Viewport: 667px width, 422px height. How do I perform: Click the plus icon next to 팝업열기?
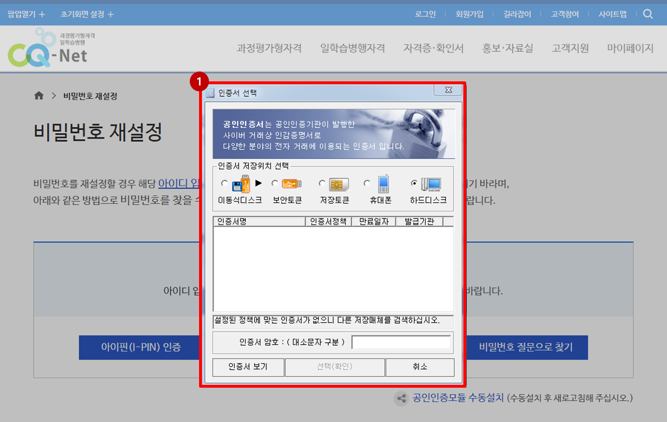point(42,15)
